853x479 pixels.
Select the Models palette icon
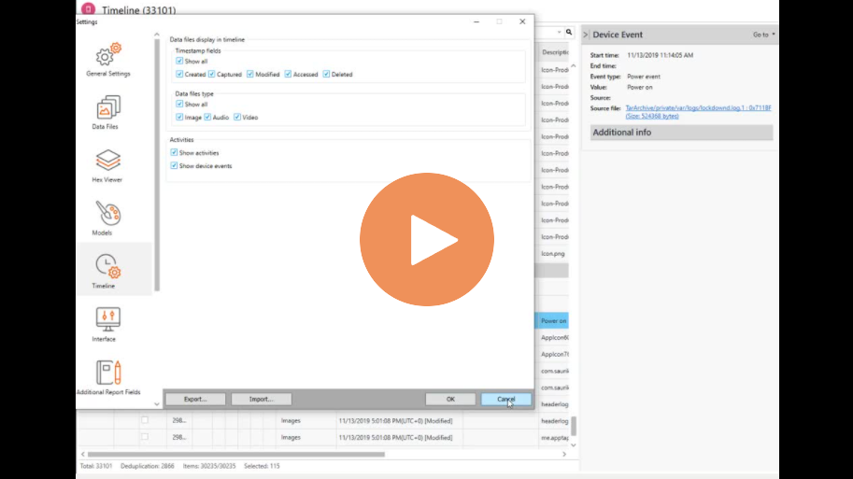tap(108, 215)
